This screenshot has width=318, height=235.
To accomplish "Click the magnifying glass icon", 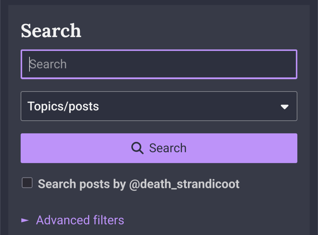I will (137, 148).
